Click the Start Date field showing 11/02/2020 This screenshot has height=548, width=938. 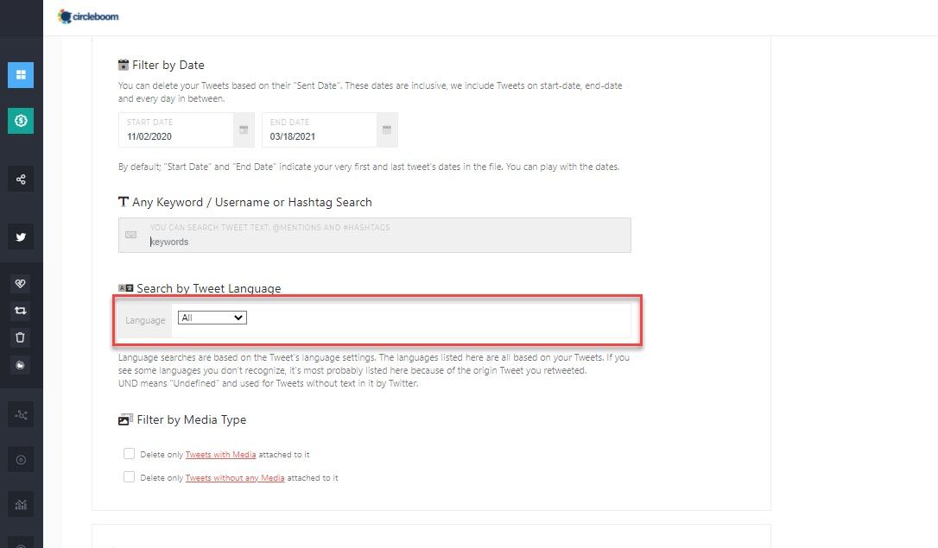click(x=176, y=129)
